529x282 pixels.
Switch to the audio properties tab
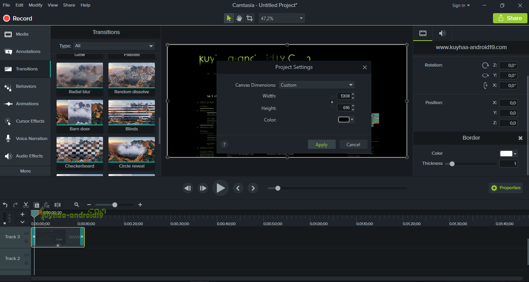pyautogui.click(x=442, y=33)
